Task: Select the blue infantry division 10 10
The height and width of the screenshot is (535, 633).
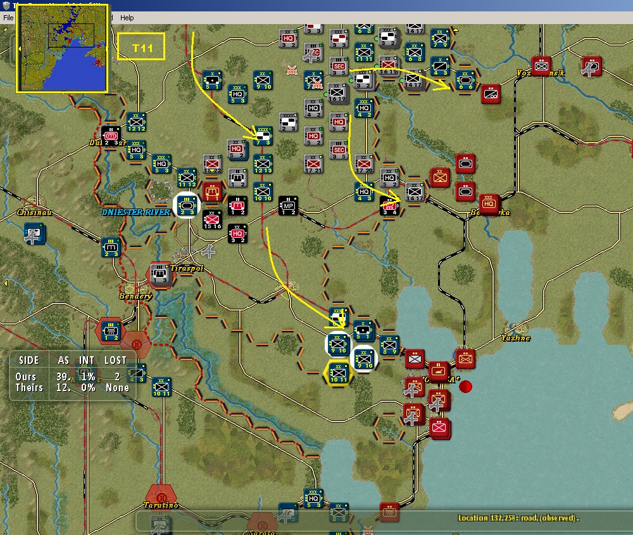Action: click(x=263, y=191)
